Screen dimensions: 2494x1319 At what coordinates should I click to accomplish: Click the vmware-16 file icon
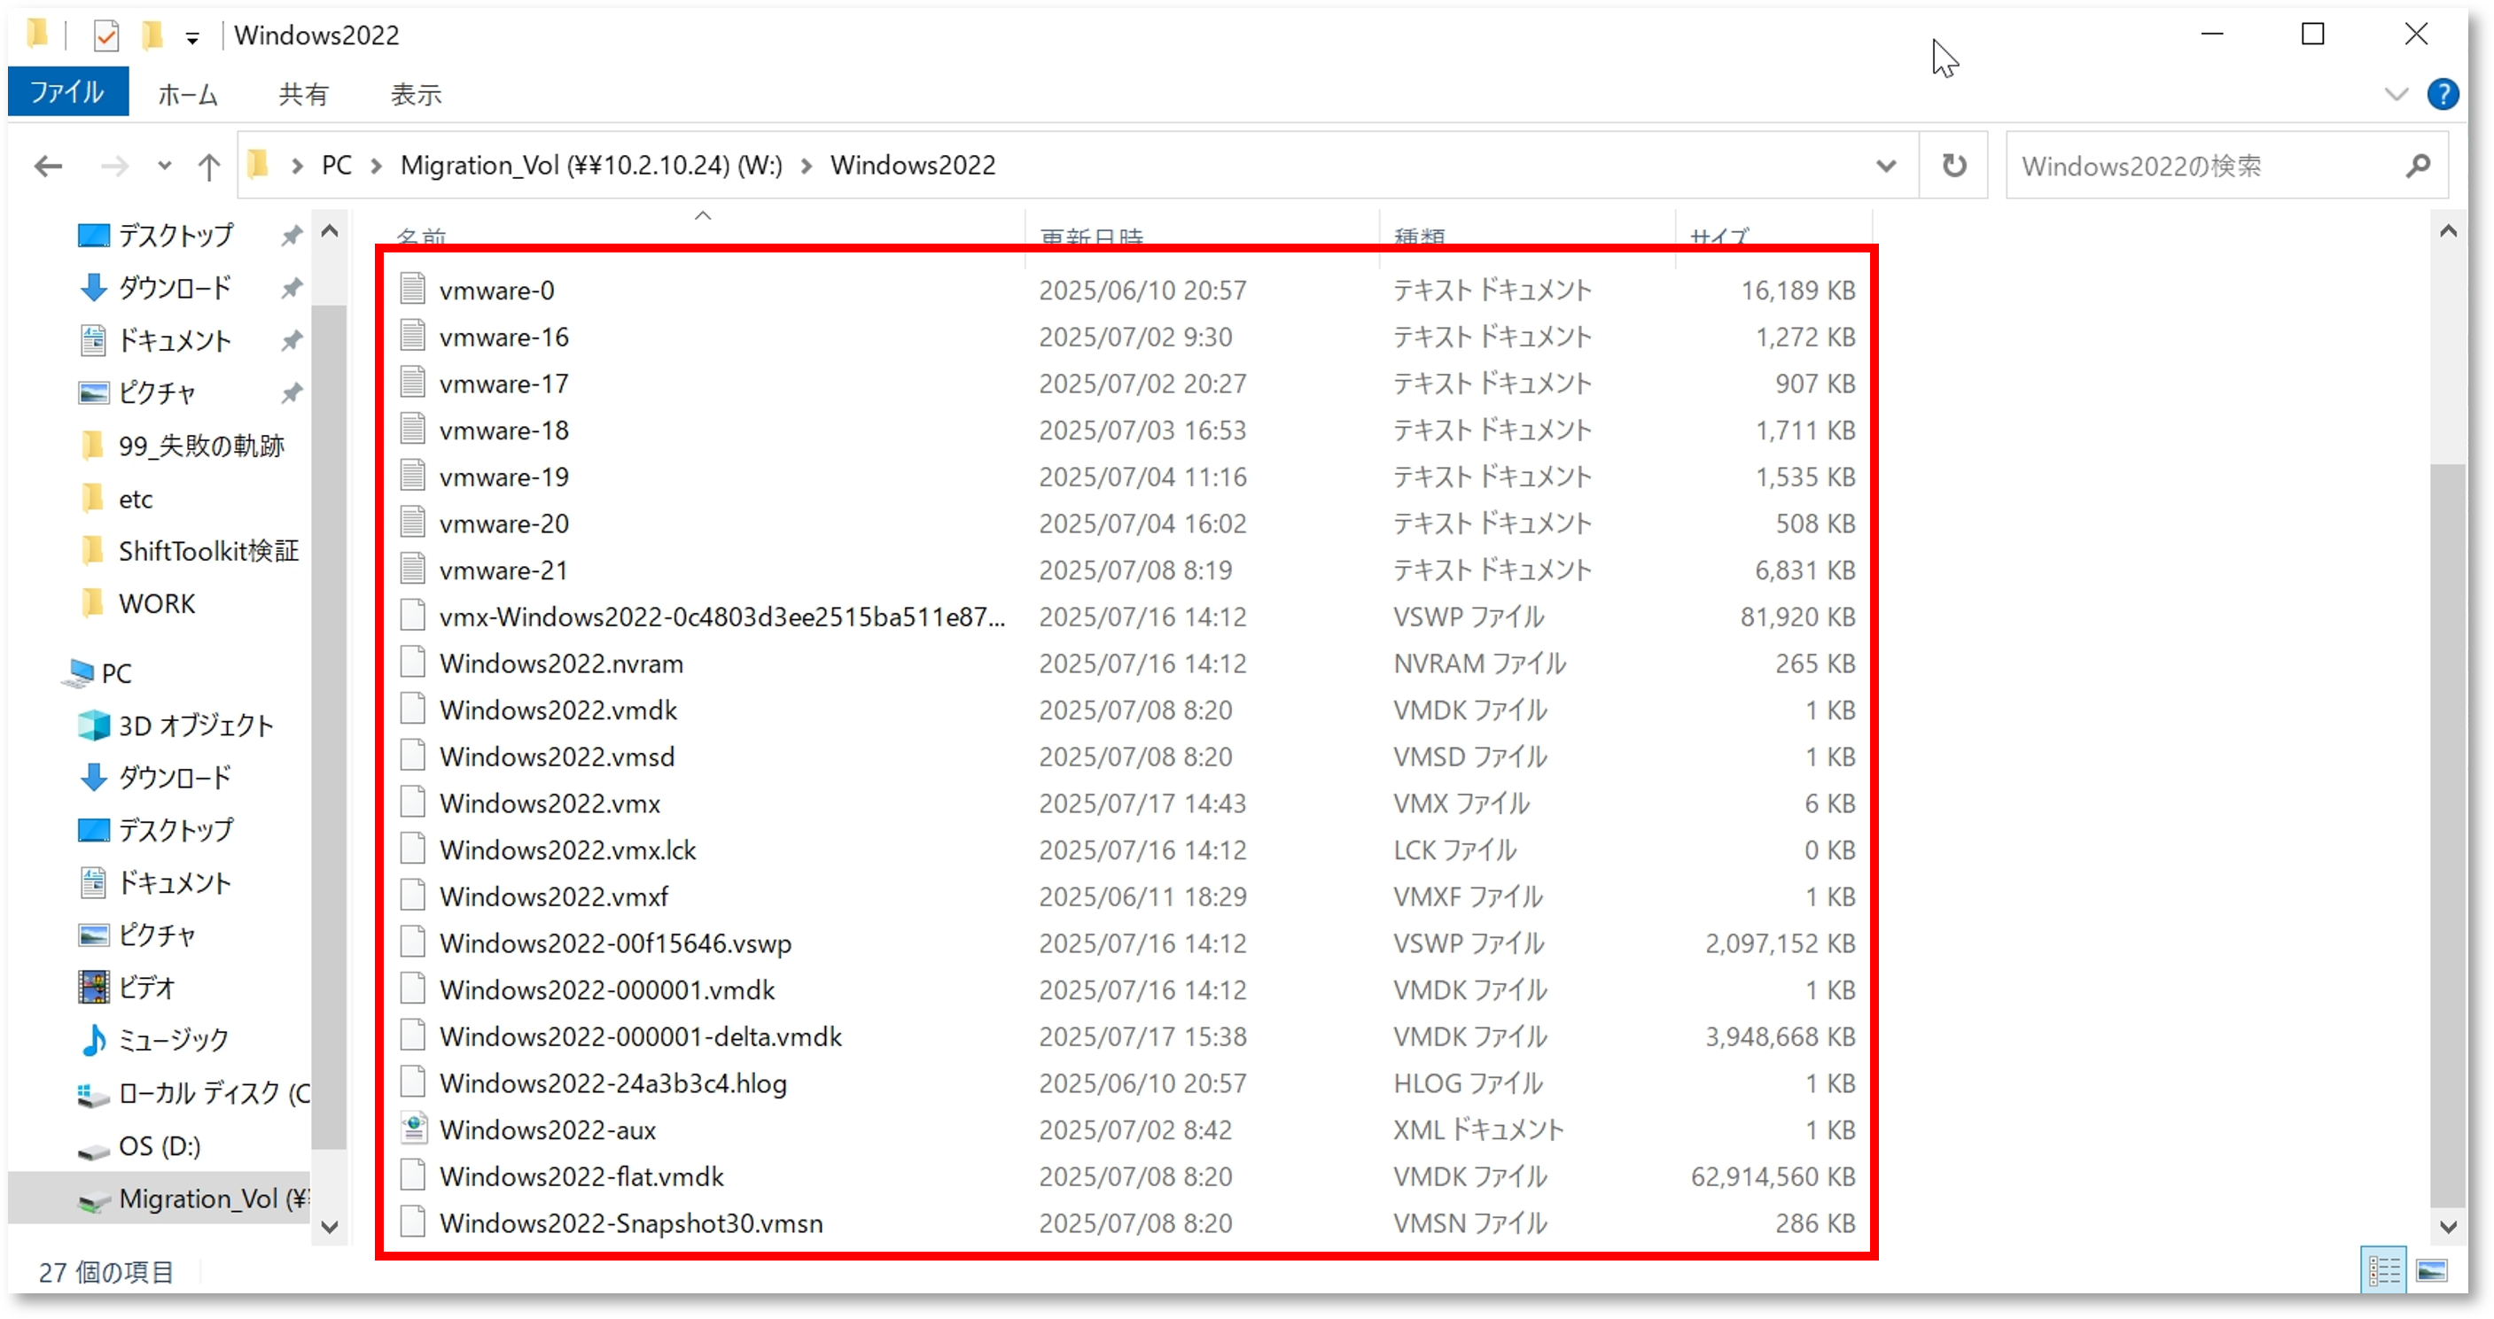pyautogui.click(x=413, y=335)
